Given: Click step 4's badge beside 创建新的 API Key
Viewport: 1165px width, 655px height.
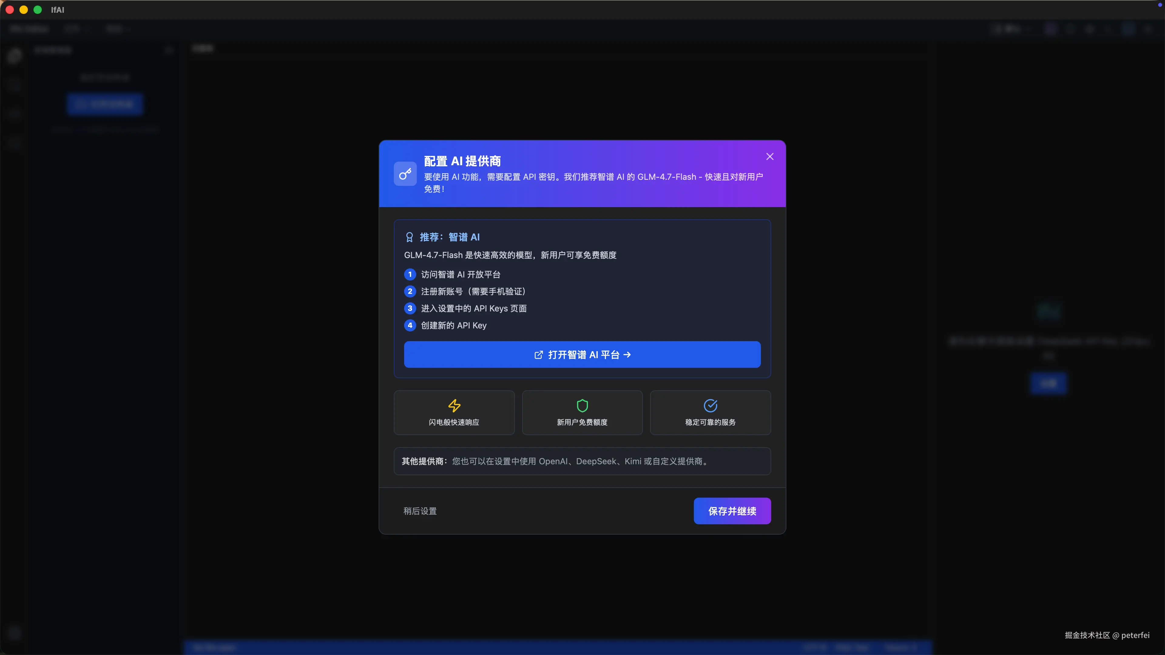Looking at the screenshot, I should (410, 325).
